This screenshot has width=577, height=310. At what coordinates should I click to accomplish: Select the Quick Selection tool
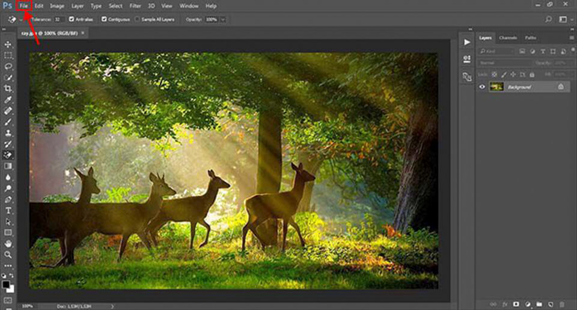click(x=8, y=78)
